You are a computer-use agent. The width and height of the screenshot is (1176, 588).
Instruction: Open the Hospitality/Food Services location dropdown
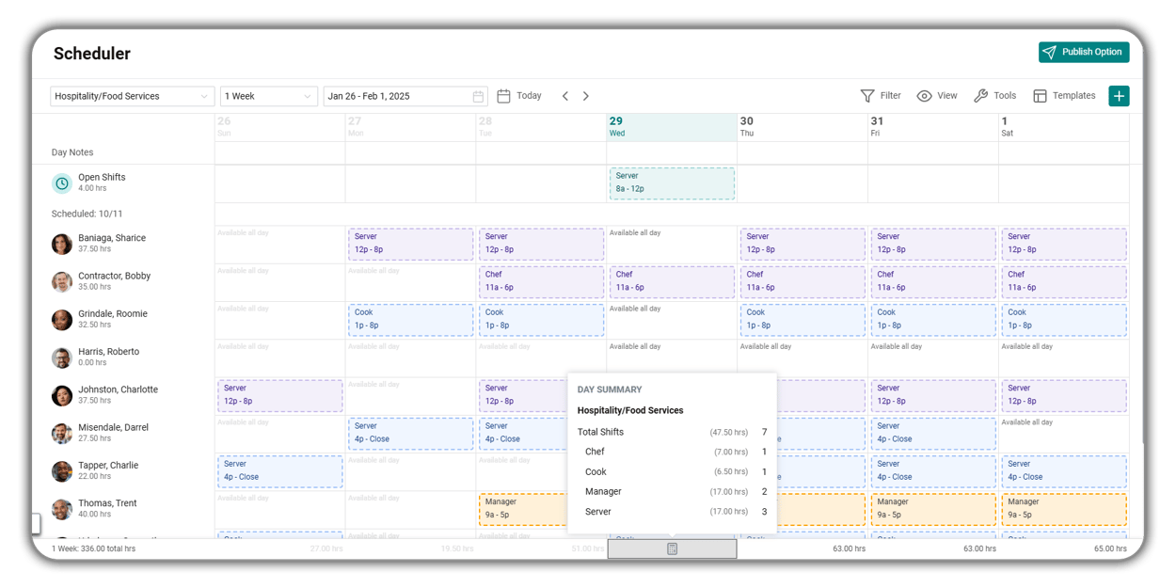pos(132,95)
